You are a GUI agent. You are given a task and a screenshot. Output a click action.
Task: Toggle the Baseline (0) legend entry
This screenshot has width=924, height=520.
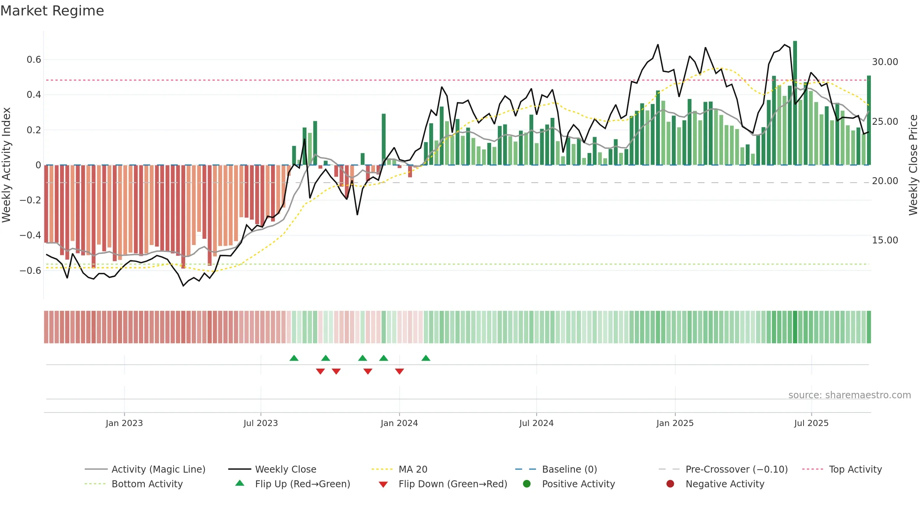(x=556, y=469)
